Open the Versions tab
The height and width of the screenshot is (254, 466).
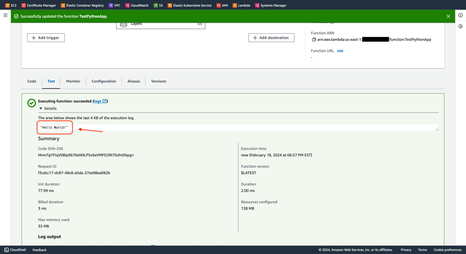coord(158,81)
